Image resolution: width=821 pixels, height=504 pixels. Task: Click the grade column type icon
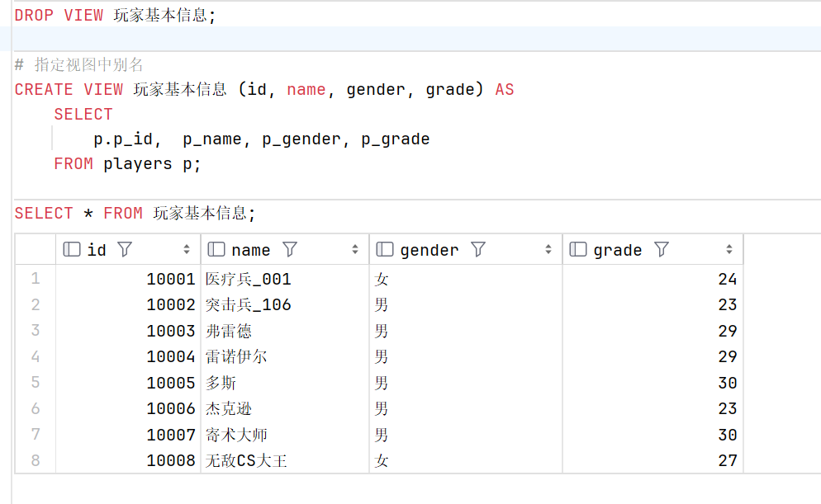pos(578,249)
